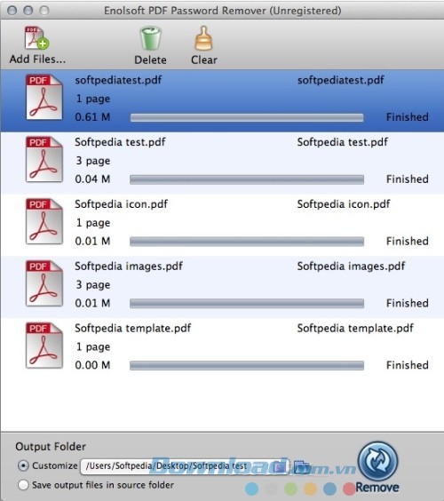The image size is (444, 501).
Task: Click the 0.01 M size of Softpedia images.pdf
Action: point(92,303)
